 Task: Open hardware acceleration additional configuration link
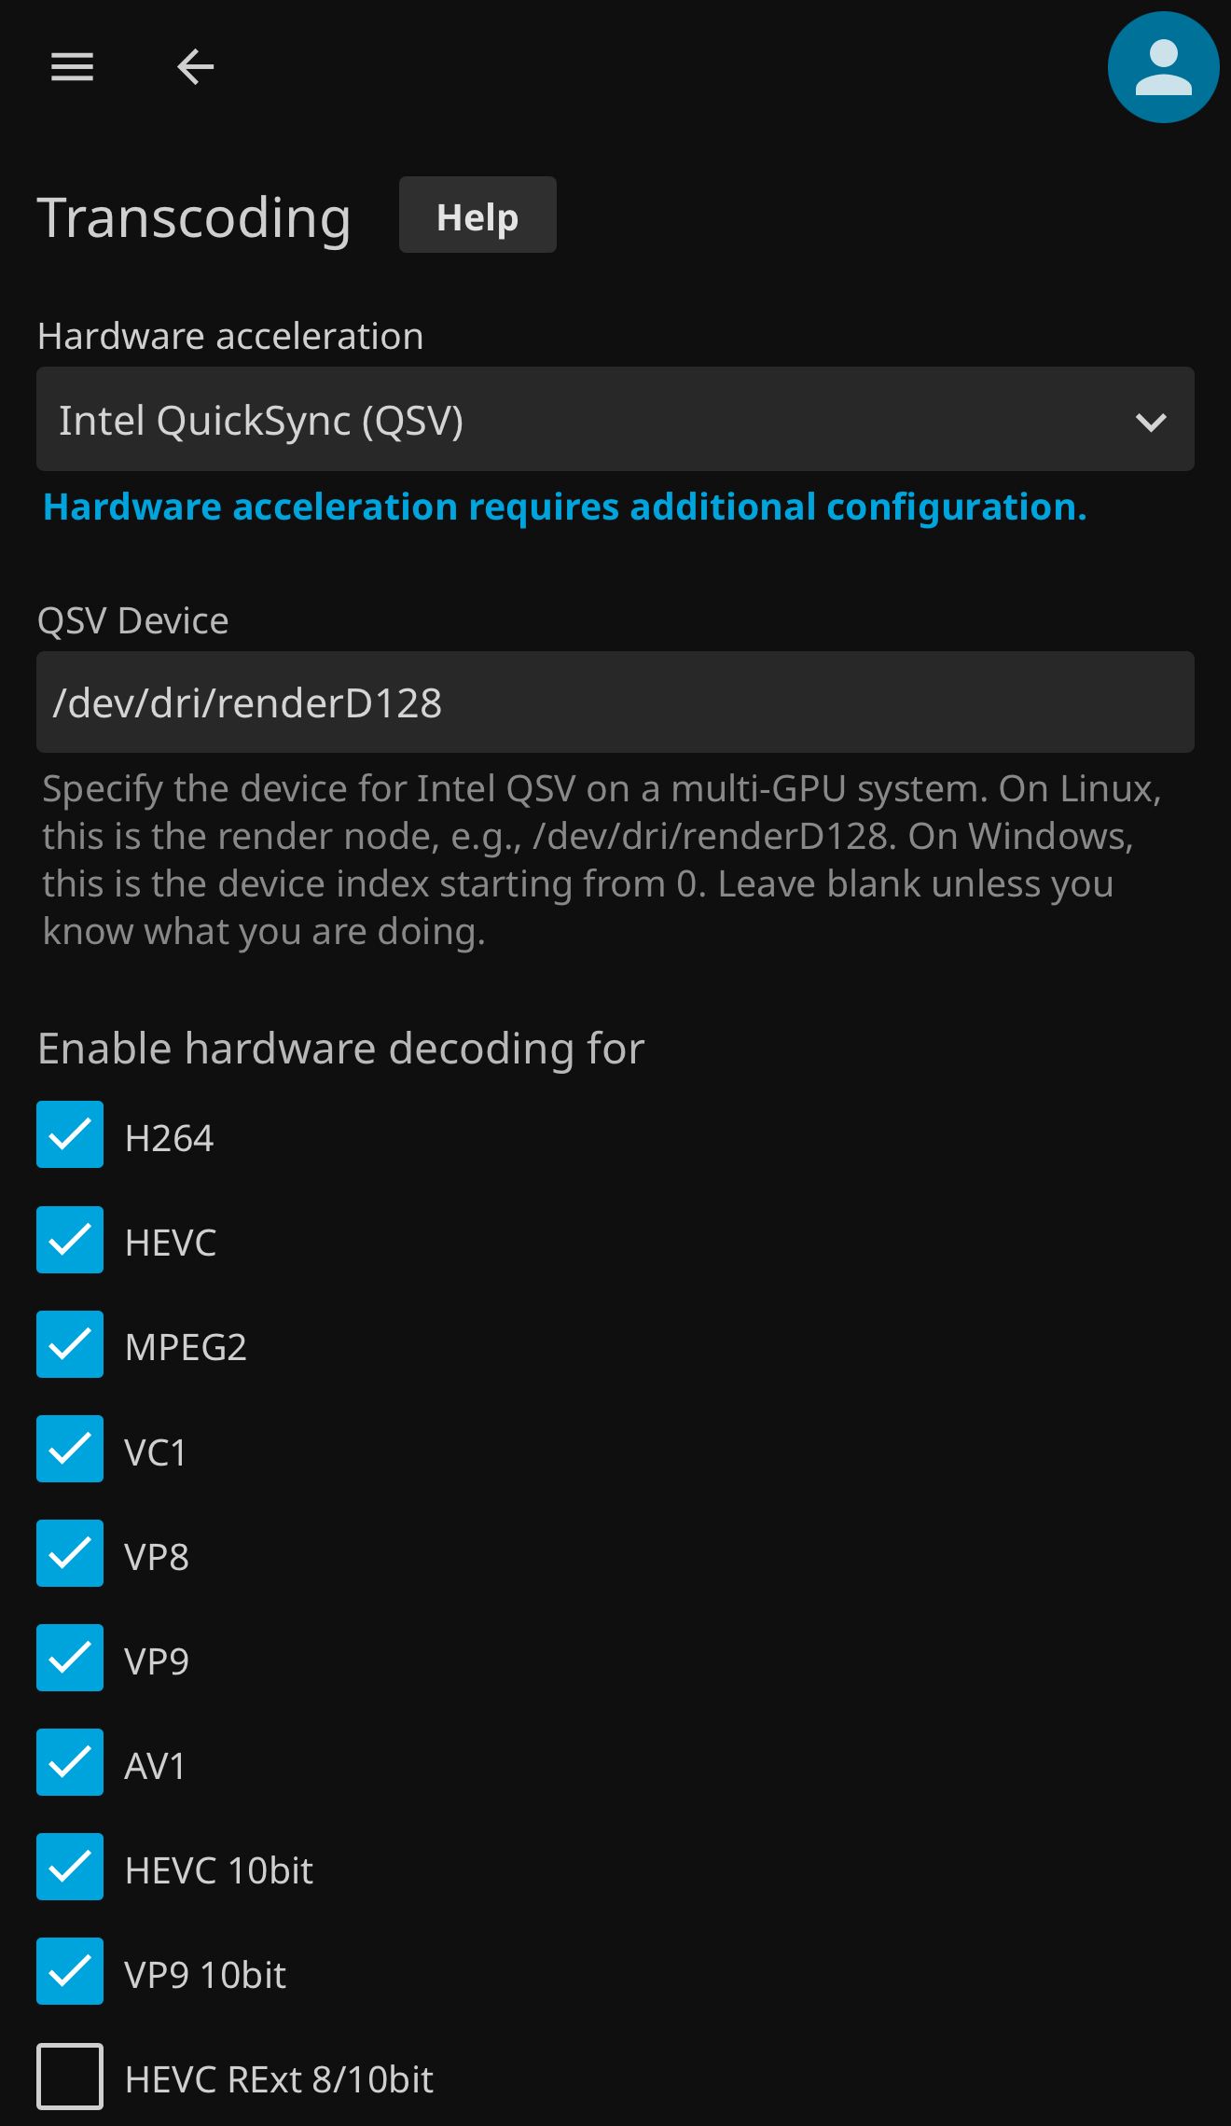(564, 507)
